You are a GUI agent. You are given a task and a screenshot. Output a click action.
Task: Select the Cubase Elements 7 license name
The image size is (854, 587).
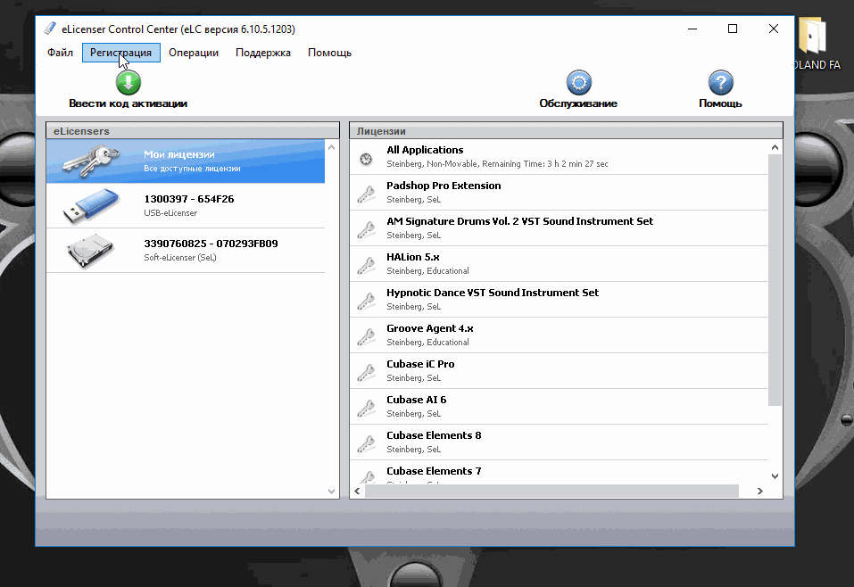pos(434,471)
